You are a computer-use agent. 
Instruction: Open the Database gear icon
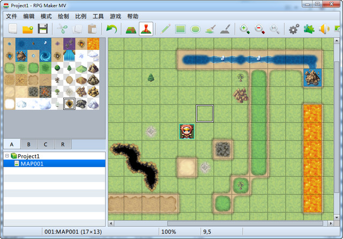pos(294,29)
